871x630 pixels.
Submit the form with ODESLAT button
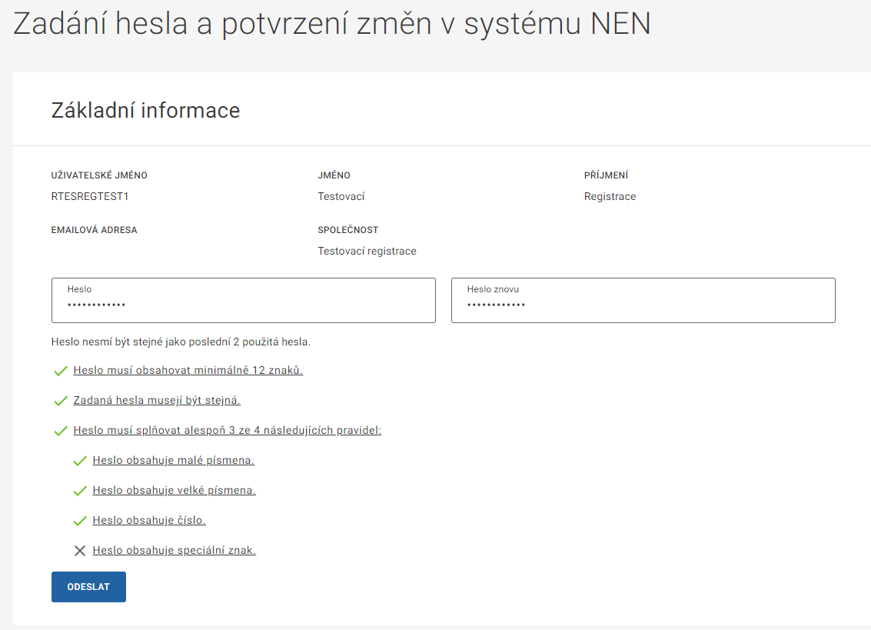(88, 587)
